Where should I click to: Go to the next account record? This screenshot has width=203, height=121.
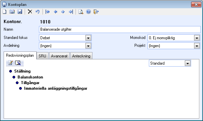pyautogui.click(x=63, y=12)
